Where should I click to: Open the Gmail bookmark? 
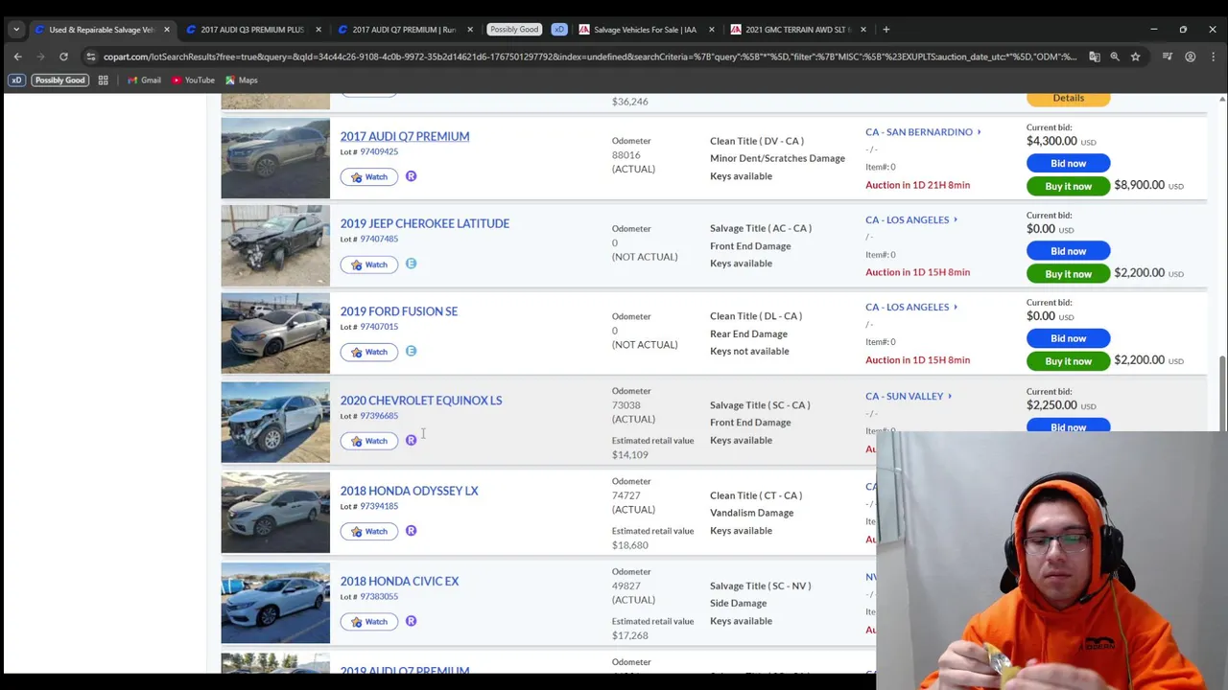coord(143,80)
